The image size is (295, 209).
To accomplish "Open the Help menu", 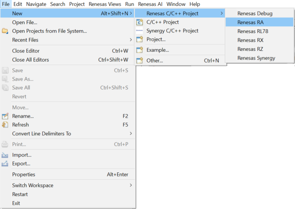I will 195,4.
